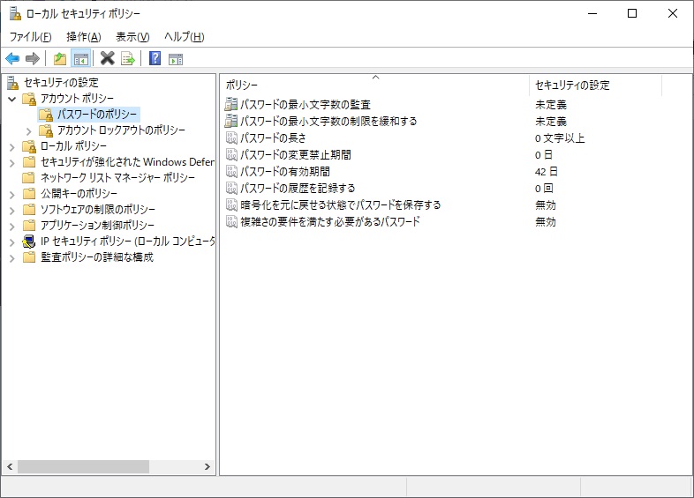
Task: Click the 42 日 setting value
Action: (x=547, y=172)
